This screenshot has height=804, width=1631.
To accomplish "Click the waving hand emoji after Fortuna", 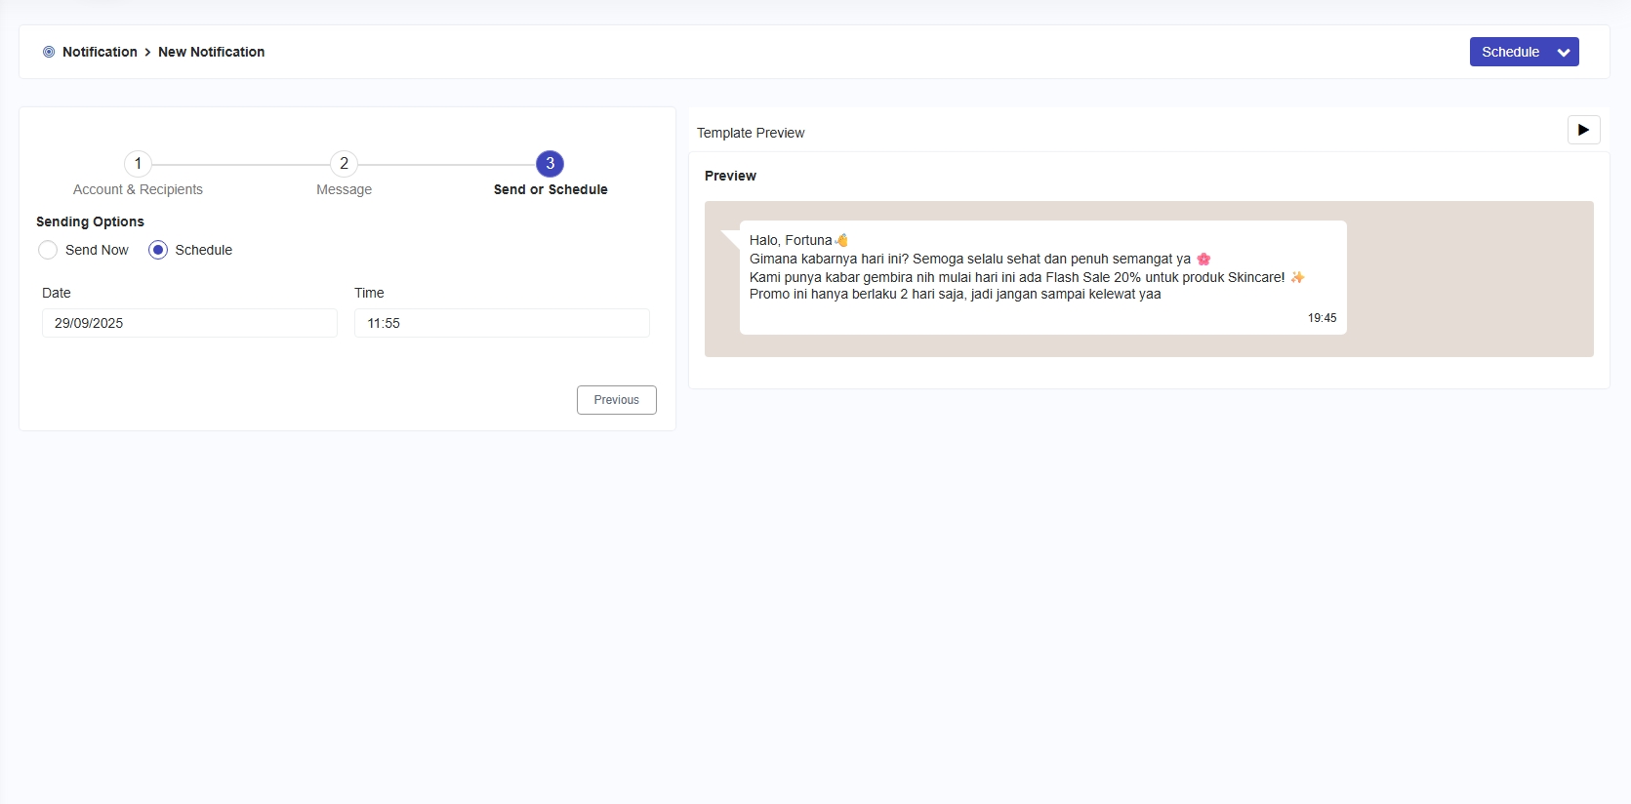I will pos(841,240).
